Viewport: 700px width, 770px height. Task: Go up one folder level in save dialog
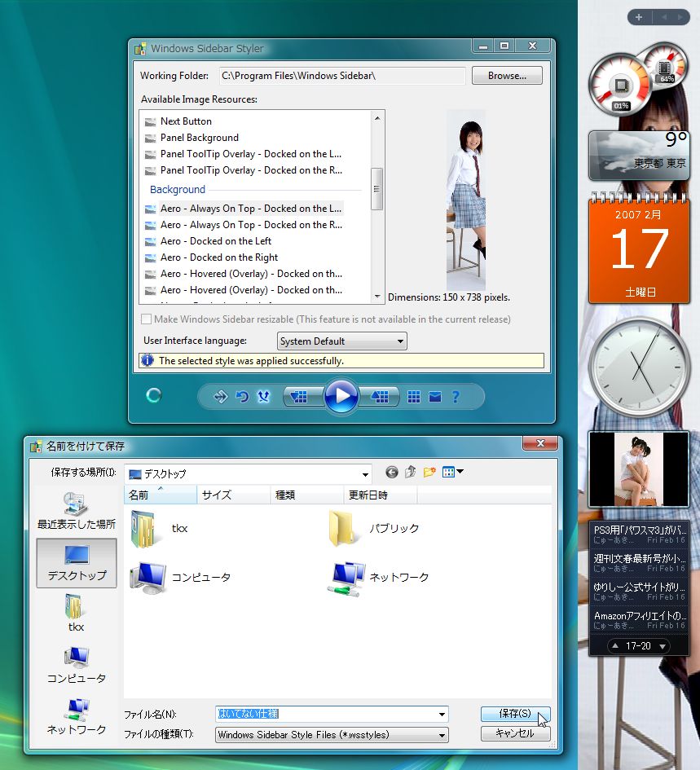click(410, 473)
